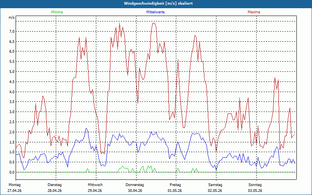Click the 4,0 y-axis value
Viewport: 312px width, 195px height.
(x=12, y=92)
